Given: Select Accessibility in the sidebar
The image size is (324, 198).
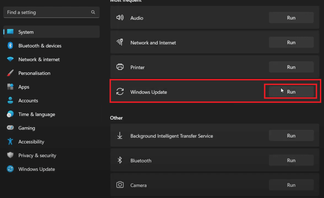Looking at the screenshot, I should [x=51, y=142].
